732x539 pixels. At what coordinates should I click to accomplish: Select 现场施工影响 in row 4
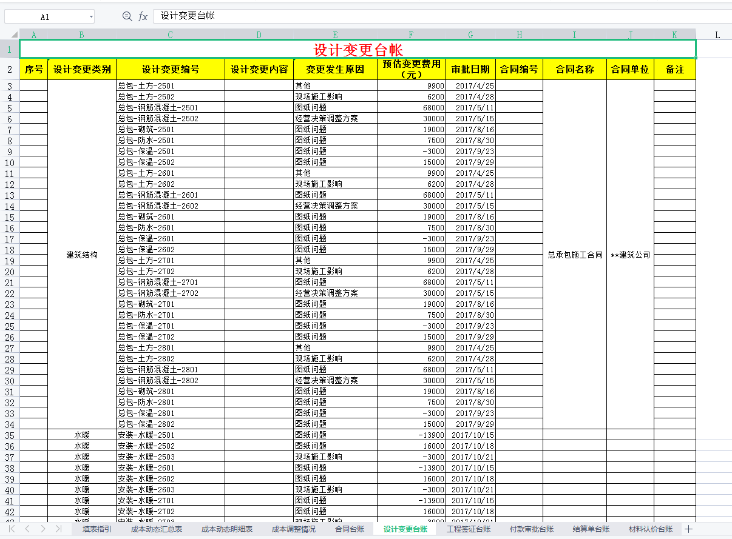[x=335, y=97]
